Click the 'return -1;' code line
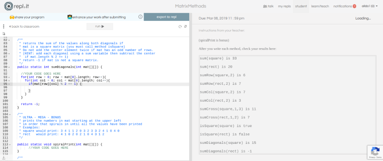The image size is (383, 161). tap(30, 104)
